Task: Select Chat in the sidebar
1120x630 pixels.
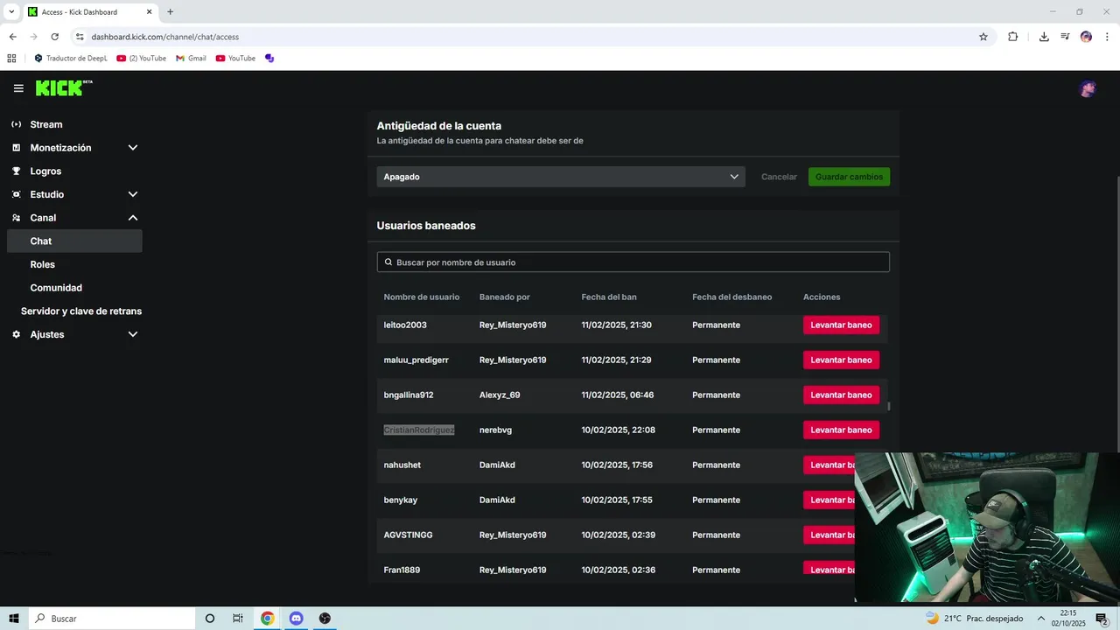Action: point(74,241)
